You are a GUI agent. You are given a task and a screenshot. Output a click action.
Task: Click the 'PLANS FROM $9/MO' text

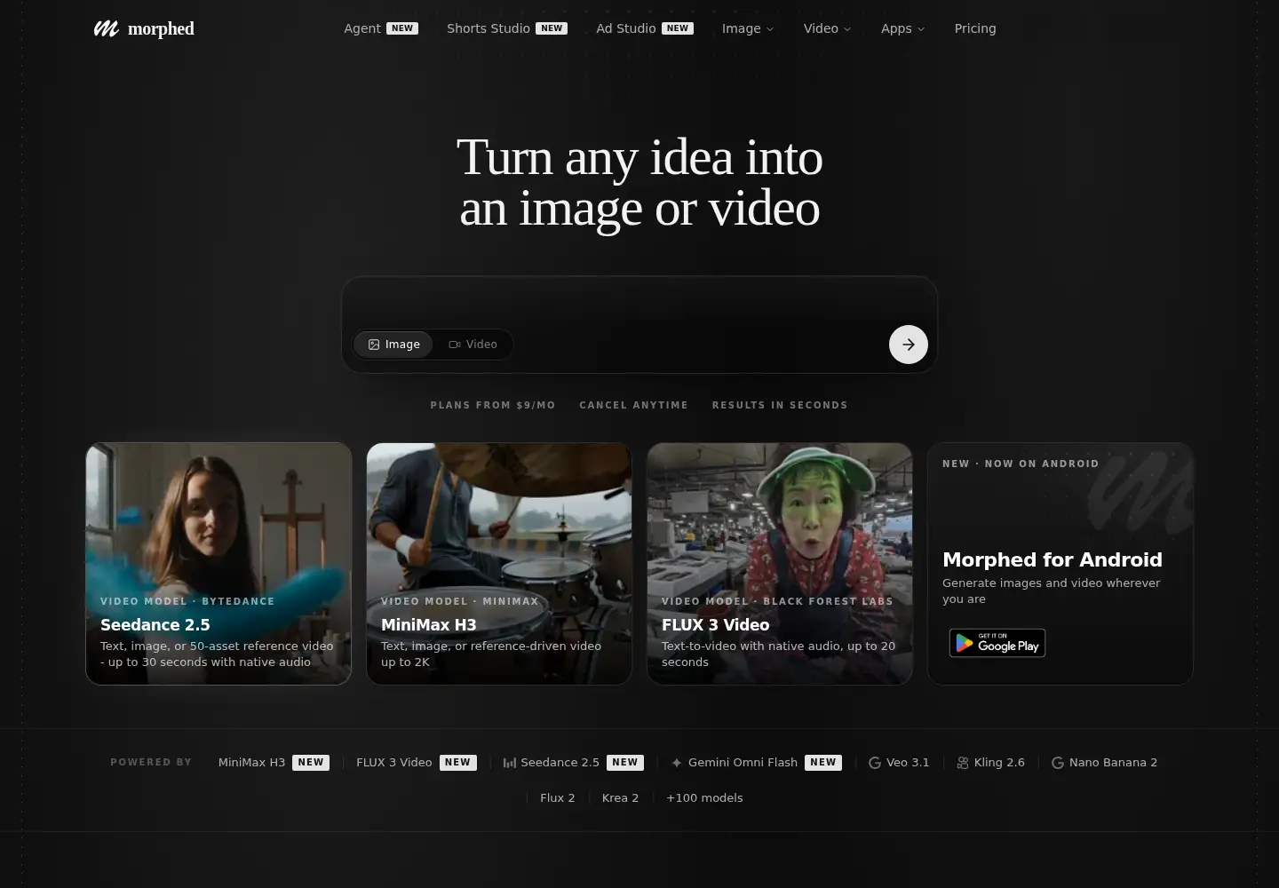[x=493, y=405]
